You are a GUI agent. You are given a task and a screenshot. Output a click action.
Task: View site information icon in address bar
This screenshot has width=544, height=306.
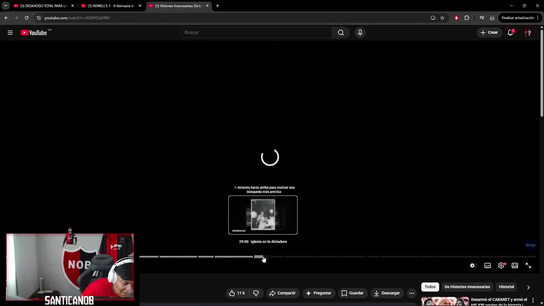click(x=38, y=18)
